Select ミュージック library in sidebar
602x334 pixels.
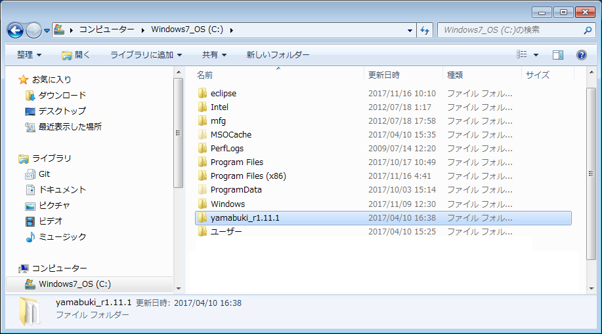pos(62,236)
